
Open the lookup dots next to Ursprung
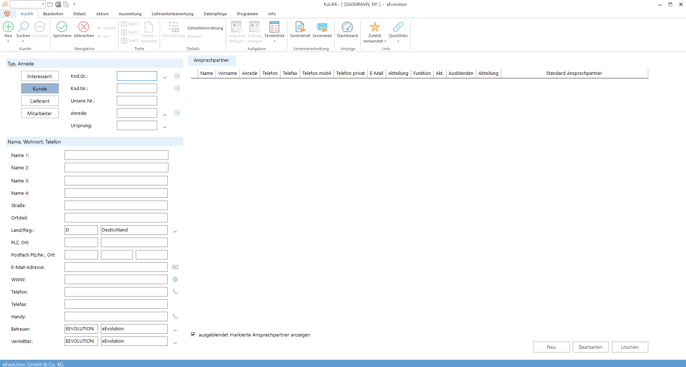pos(164,126)
